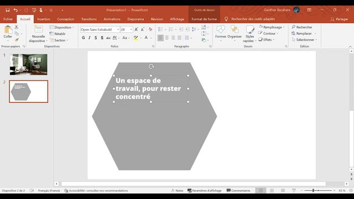The image size is (354, 199).
Task: Justify the text
Action: [179, 38]
